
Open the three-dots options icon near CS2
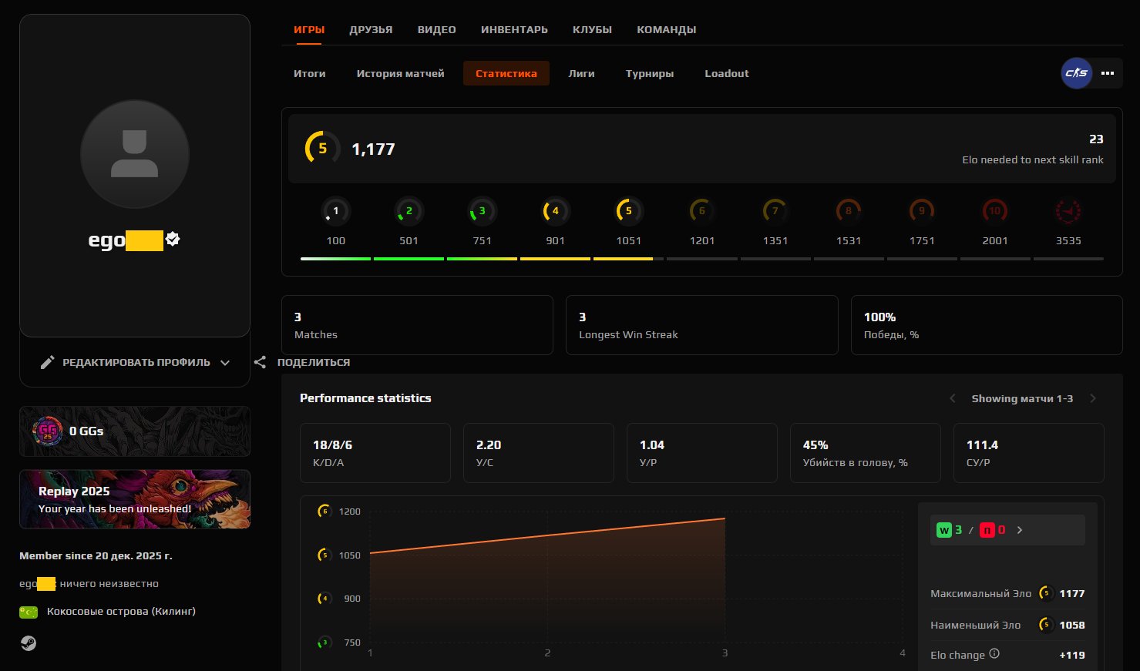coord(1107,73)
